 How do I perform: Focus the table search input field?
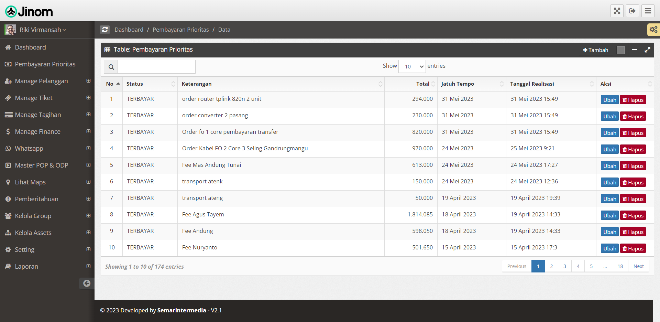(x=156, y=67)
